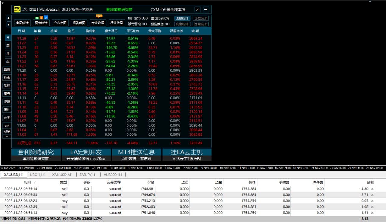Click the 挂EA云主机 banner
The height and width of the screenshot is (224, 386).
click(x=187, y=152)
